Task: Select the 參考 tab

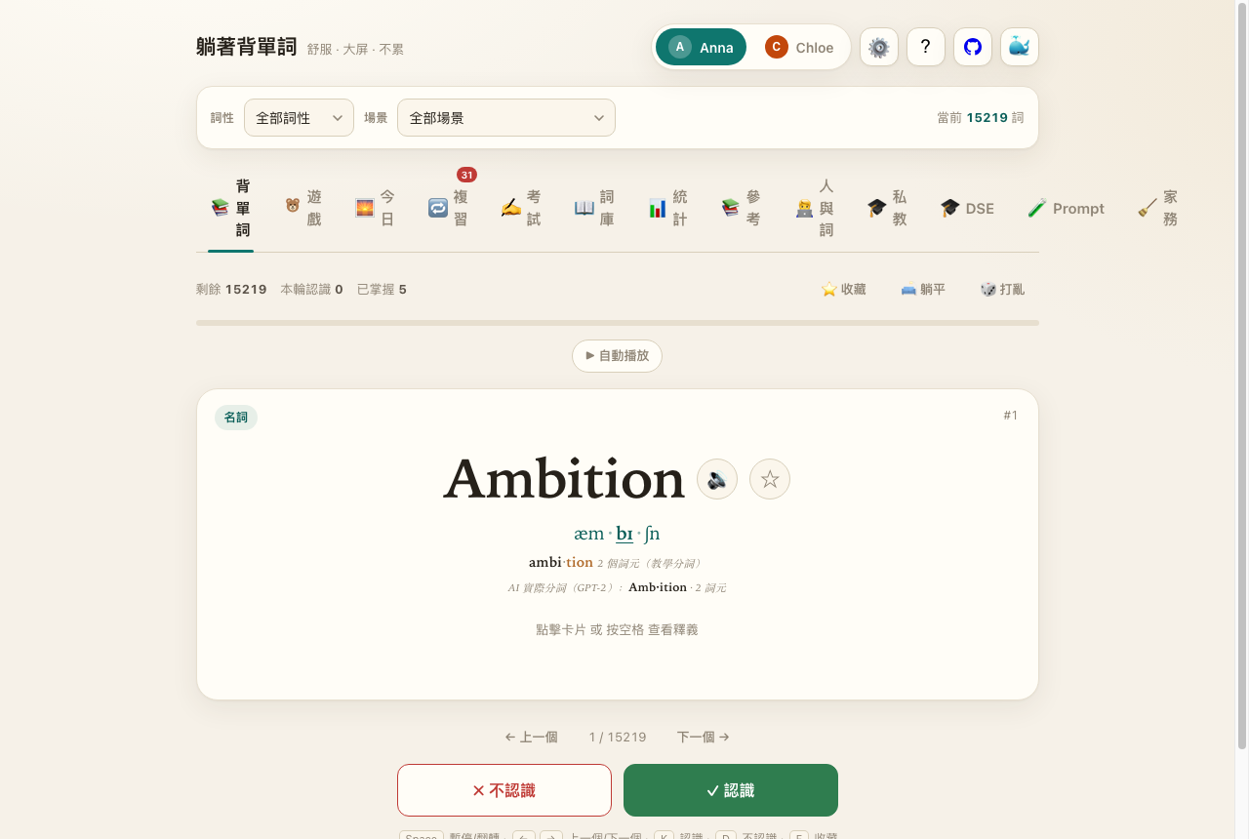Action: [743, 208]
